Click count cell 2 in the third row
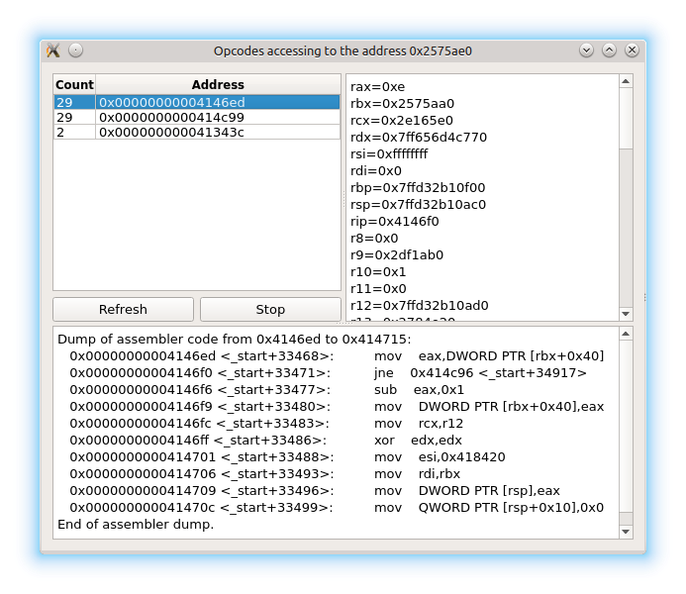Screen dimensions: 686x594 pos(74,132)
